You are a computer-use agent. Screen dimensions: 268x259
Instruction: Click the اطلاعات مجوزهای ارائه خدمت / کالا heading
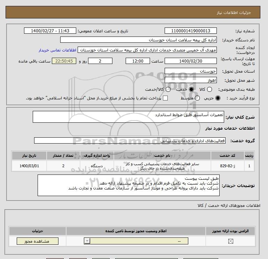229,205
